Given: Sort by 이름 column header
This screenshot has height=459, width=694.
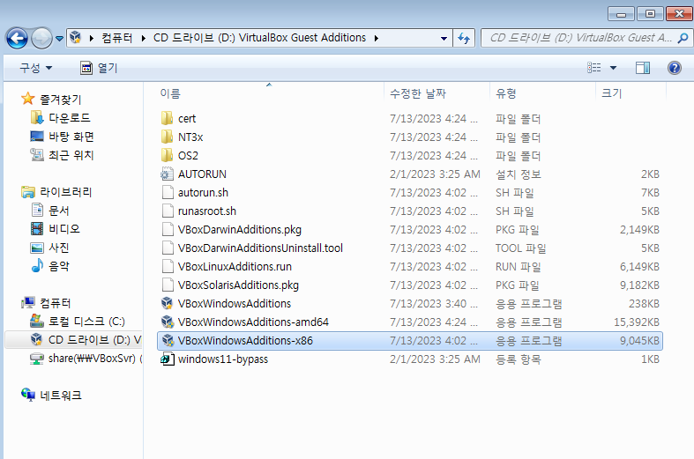Looking at the screenshot, I should tap(170, 93).
